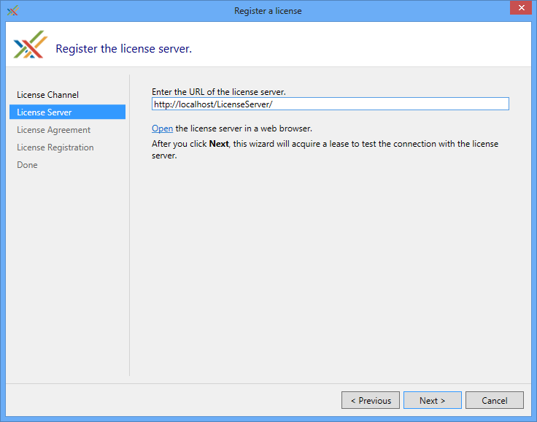Select the highlighted License Server step
Screen dimensions: 537x422
[45, 112]
